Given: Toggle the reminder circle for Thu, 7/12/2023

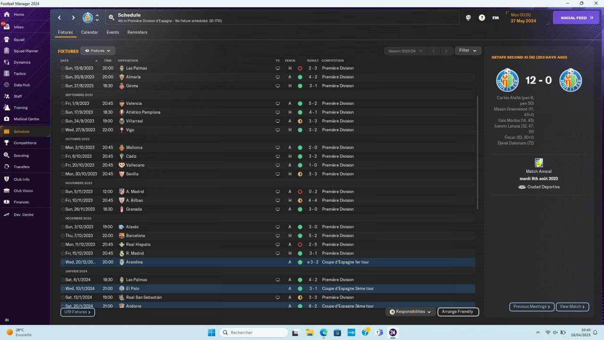Looking at the screenshot, I should tap(63, 236).
